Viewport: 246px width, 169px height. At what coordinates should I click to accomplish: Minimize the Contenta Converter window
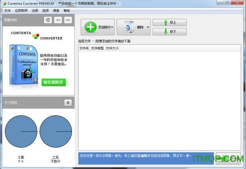220,2
